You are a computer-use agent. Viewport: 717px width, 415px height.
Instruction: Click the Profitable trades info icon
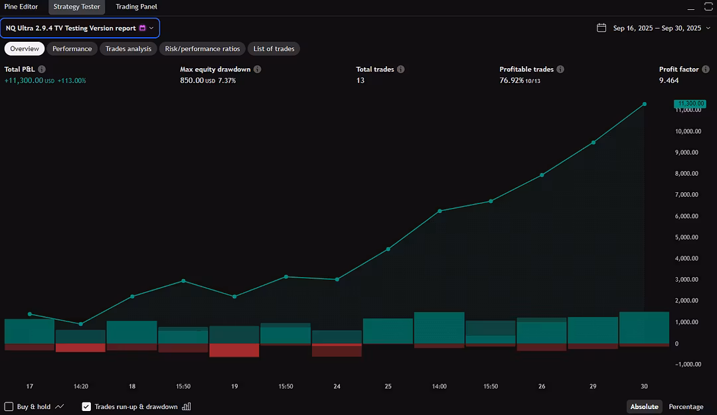tap(560, 70)
